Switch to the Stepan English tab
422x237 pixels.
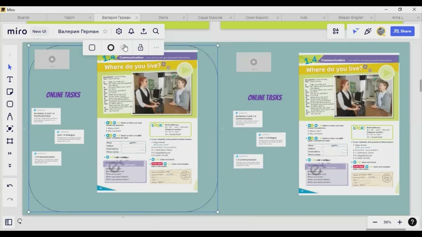(351, 17)
